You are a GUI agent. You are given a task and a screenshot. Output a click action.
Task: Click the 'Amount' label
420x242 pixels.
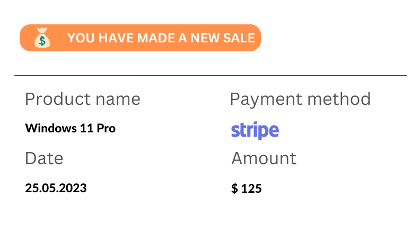pyautogui.click(x=264, y=158)
